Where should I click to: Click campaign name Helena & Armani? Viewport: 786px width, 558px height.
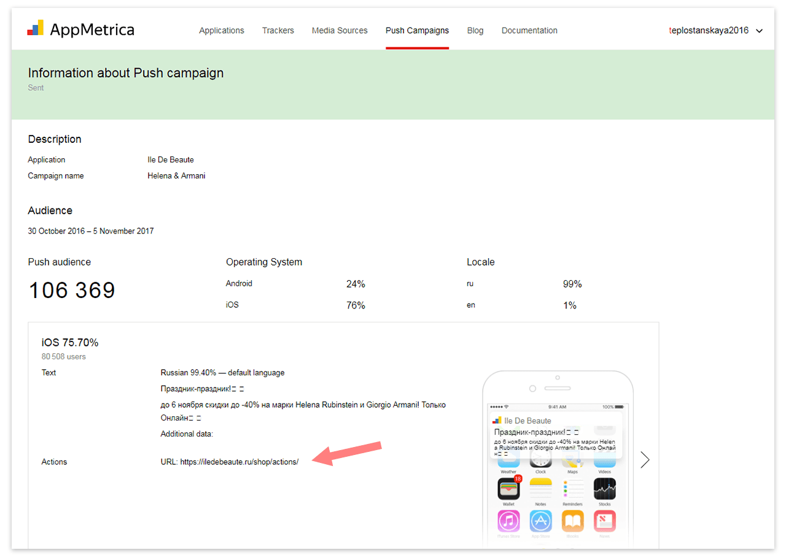point(176,175)
